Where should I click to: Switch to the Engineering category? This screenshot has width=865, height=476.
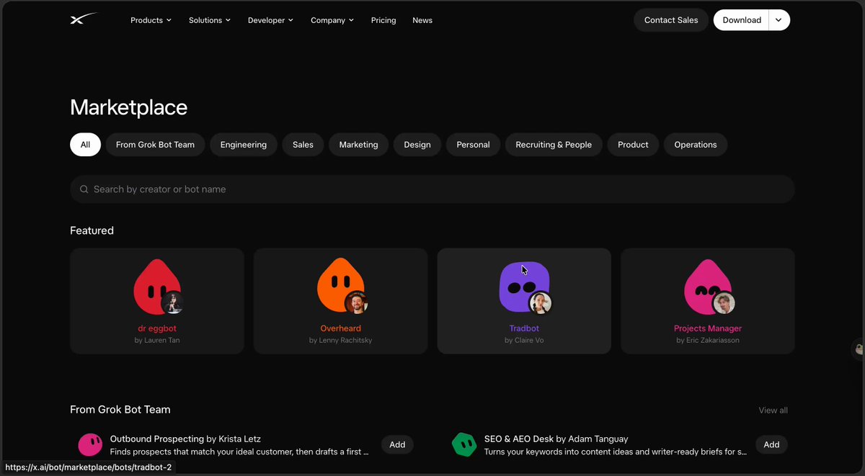click(x=244, y=145)
